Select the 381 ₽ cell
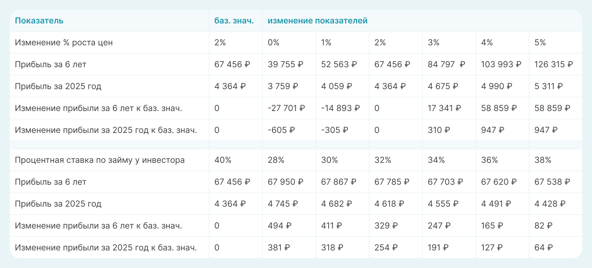592x268 pixels. (279, 248)
